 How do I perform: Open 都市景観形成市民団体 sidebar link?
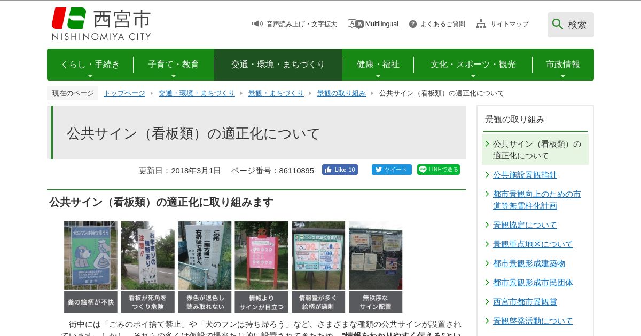(533, 283)
